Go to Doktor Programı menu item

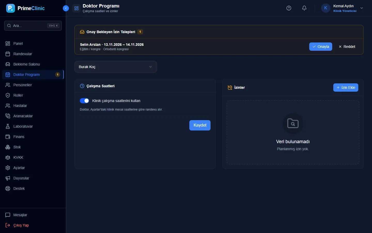click(x=33, y=75)
